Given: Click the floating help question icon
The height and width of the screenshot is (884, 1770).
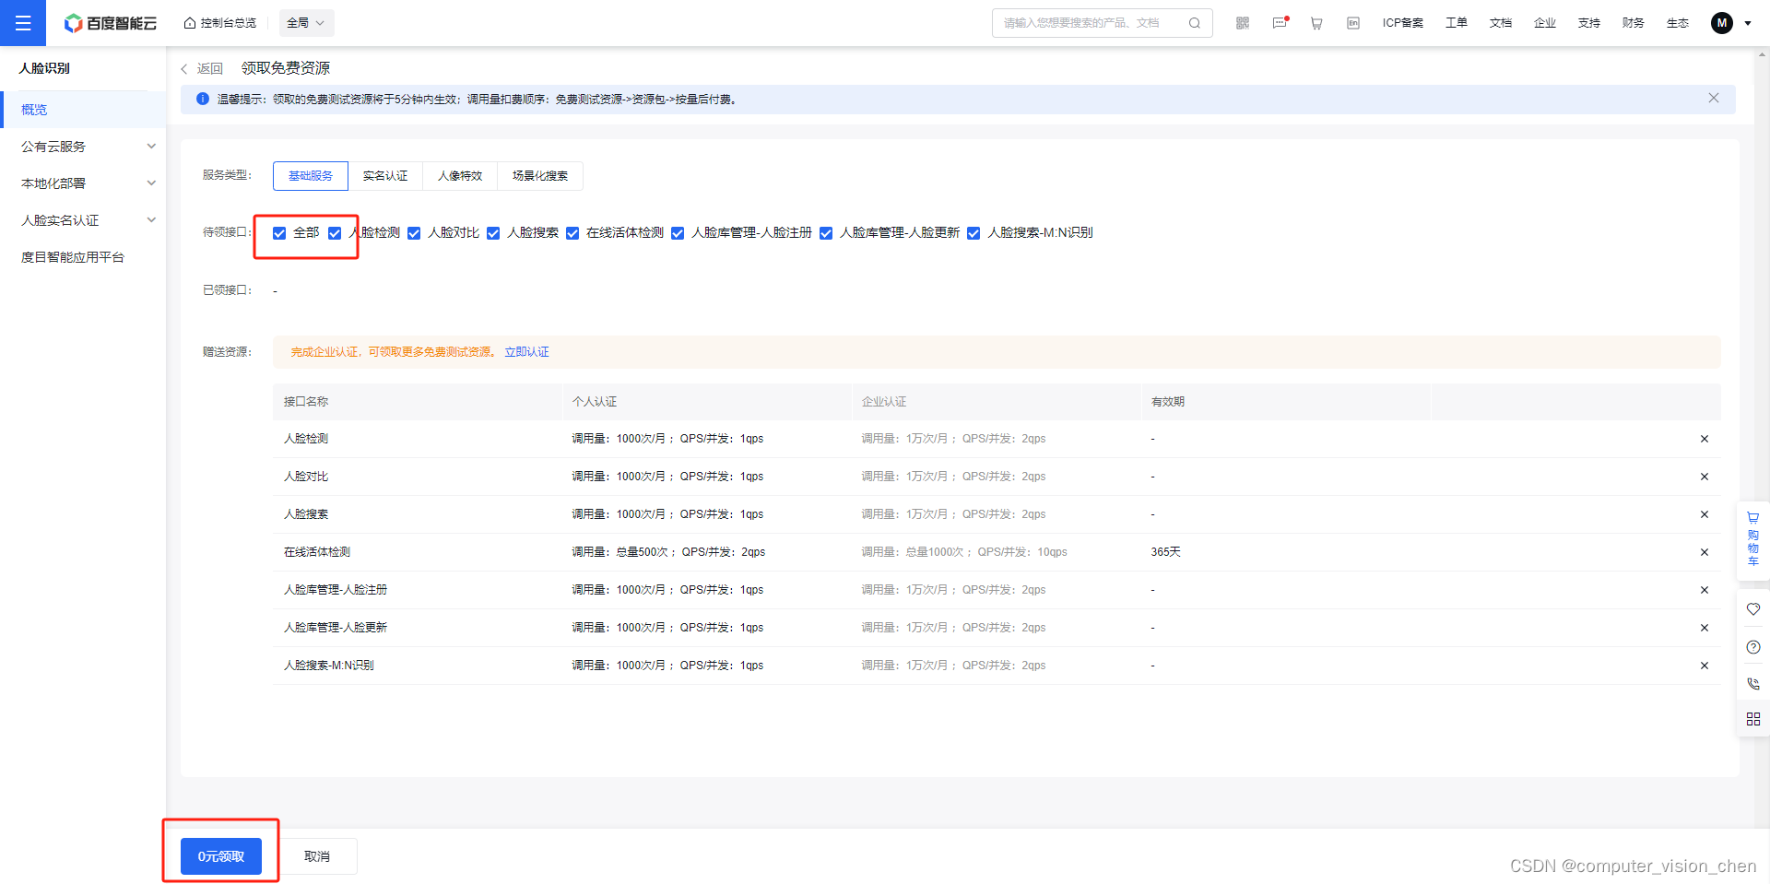Looking at the screenshot, I should (1753, 647).
